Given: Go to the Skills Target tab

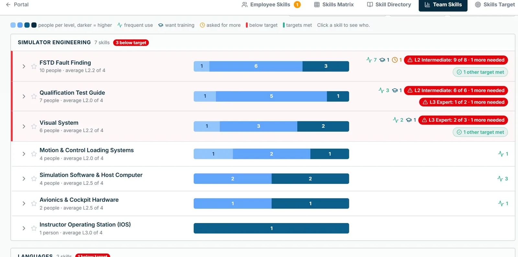Looking at the screenshot, I should pos(495,5).
